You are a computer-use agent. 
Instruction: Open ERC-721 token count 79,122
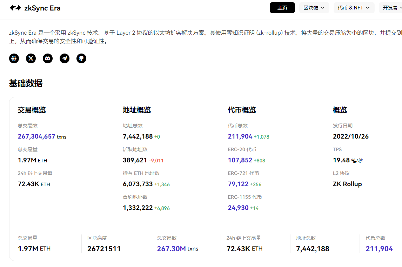click(238, 184)
